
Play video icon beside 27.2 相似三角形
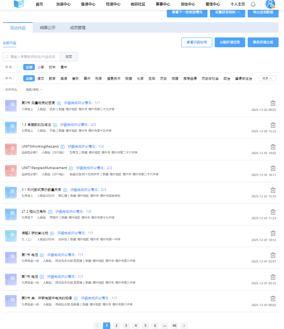coord(50,212)
